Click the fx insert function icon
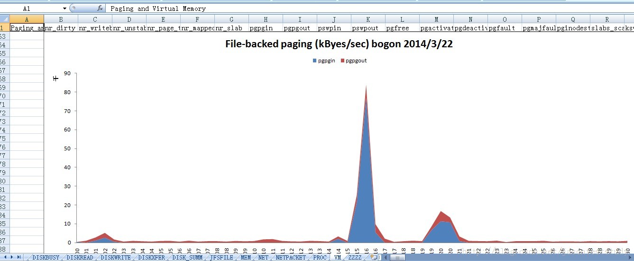This screenshot has height=261, width=634. pyautogui.click(x=100, y=9)
